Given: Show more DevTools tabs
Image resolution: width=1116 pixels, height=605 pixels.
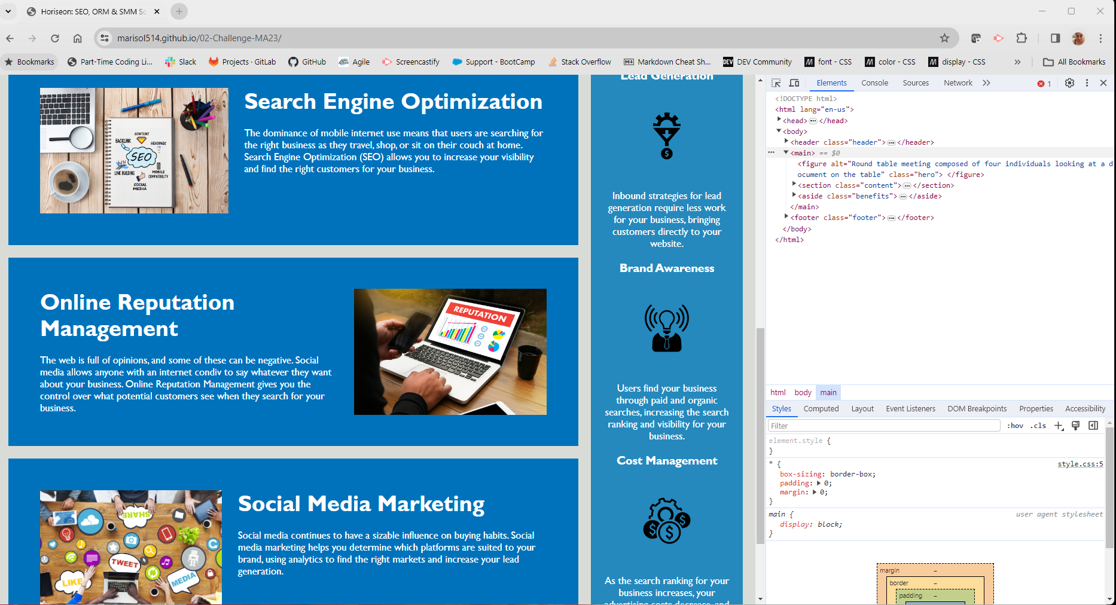Looking at the screenshot, I should click(986, 83).
